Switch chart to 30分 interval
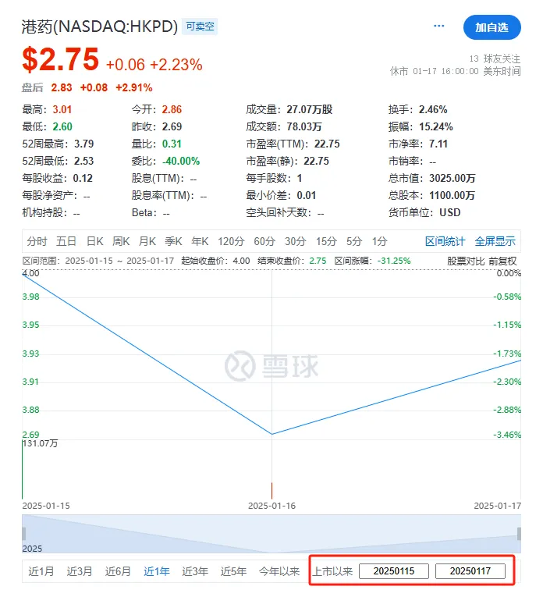This screenshot has height=590, width=543. tap(296, 241)
